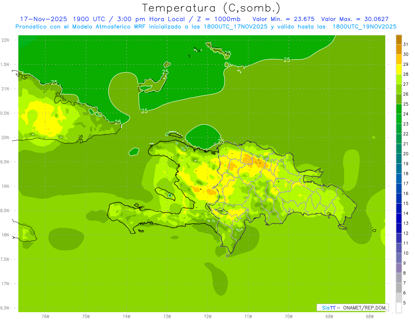
Task: Click the '73W' longitude axis label
Action: tap(167, 316)
